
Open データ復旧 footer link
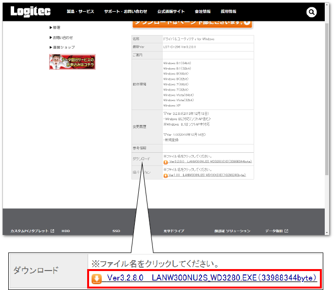click(274, 231)
